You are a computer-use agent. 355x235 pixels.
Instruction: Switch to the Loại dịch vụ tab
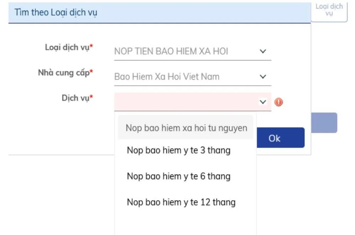(x=329, y=9)
